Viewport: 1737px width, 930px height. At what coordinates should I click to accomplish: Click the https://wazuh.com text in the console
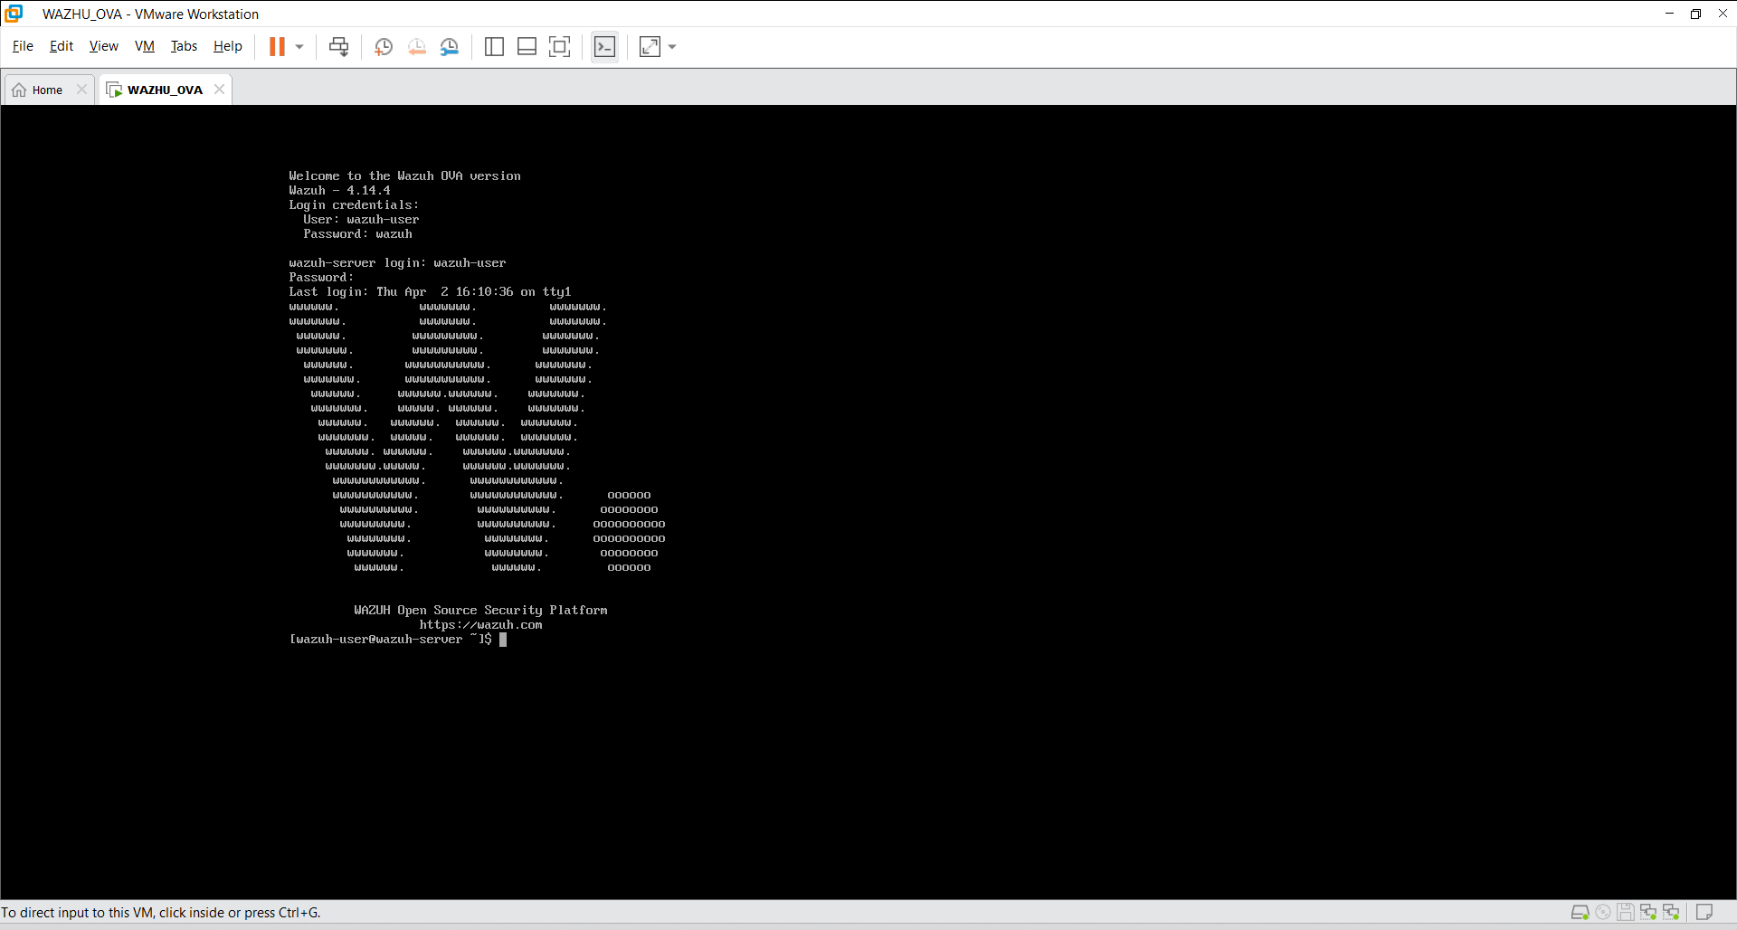480,625
